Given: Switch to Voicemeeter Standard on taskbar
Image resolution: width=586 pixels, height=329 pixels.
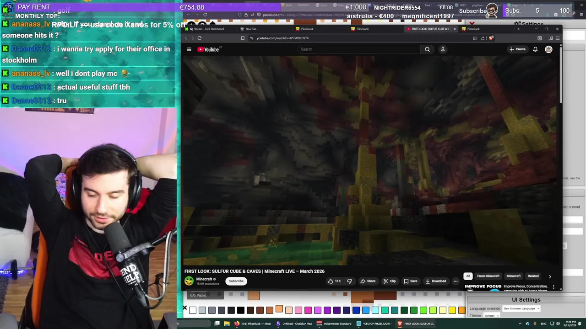Looking at the screenshot, I should [x=335, y=324].
